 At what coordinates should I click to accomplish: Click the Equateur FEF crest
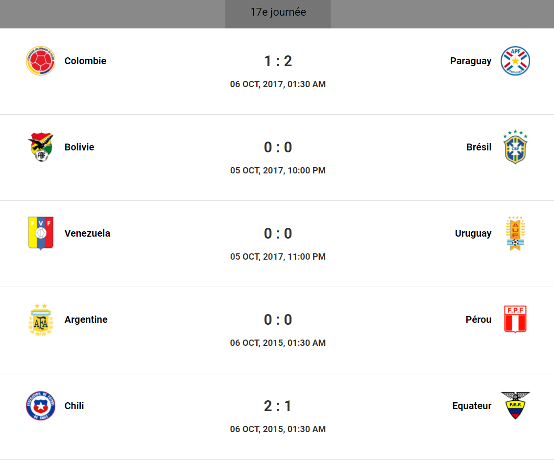click(x=515, y=406)
